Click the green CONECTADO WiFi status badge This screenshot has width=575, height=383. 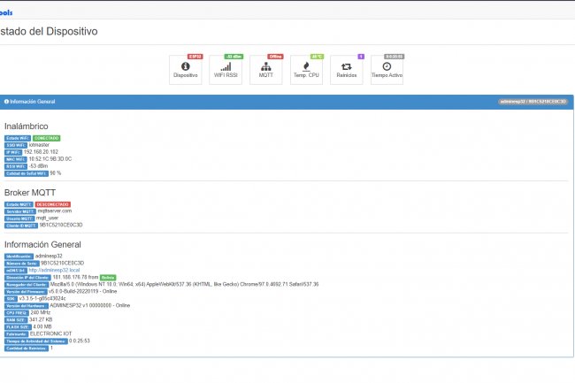tap(47, 138)
